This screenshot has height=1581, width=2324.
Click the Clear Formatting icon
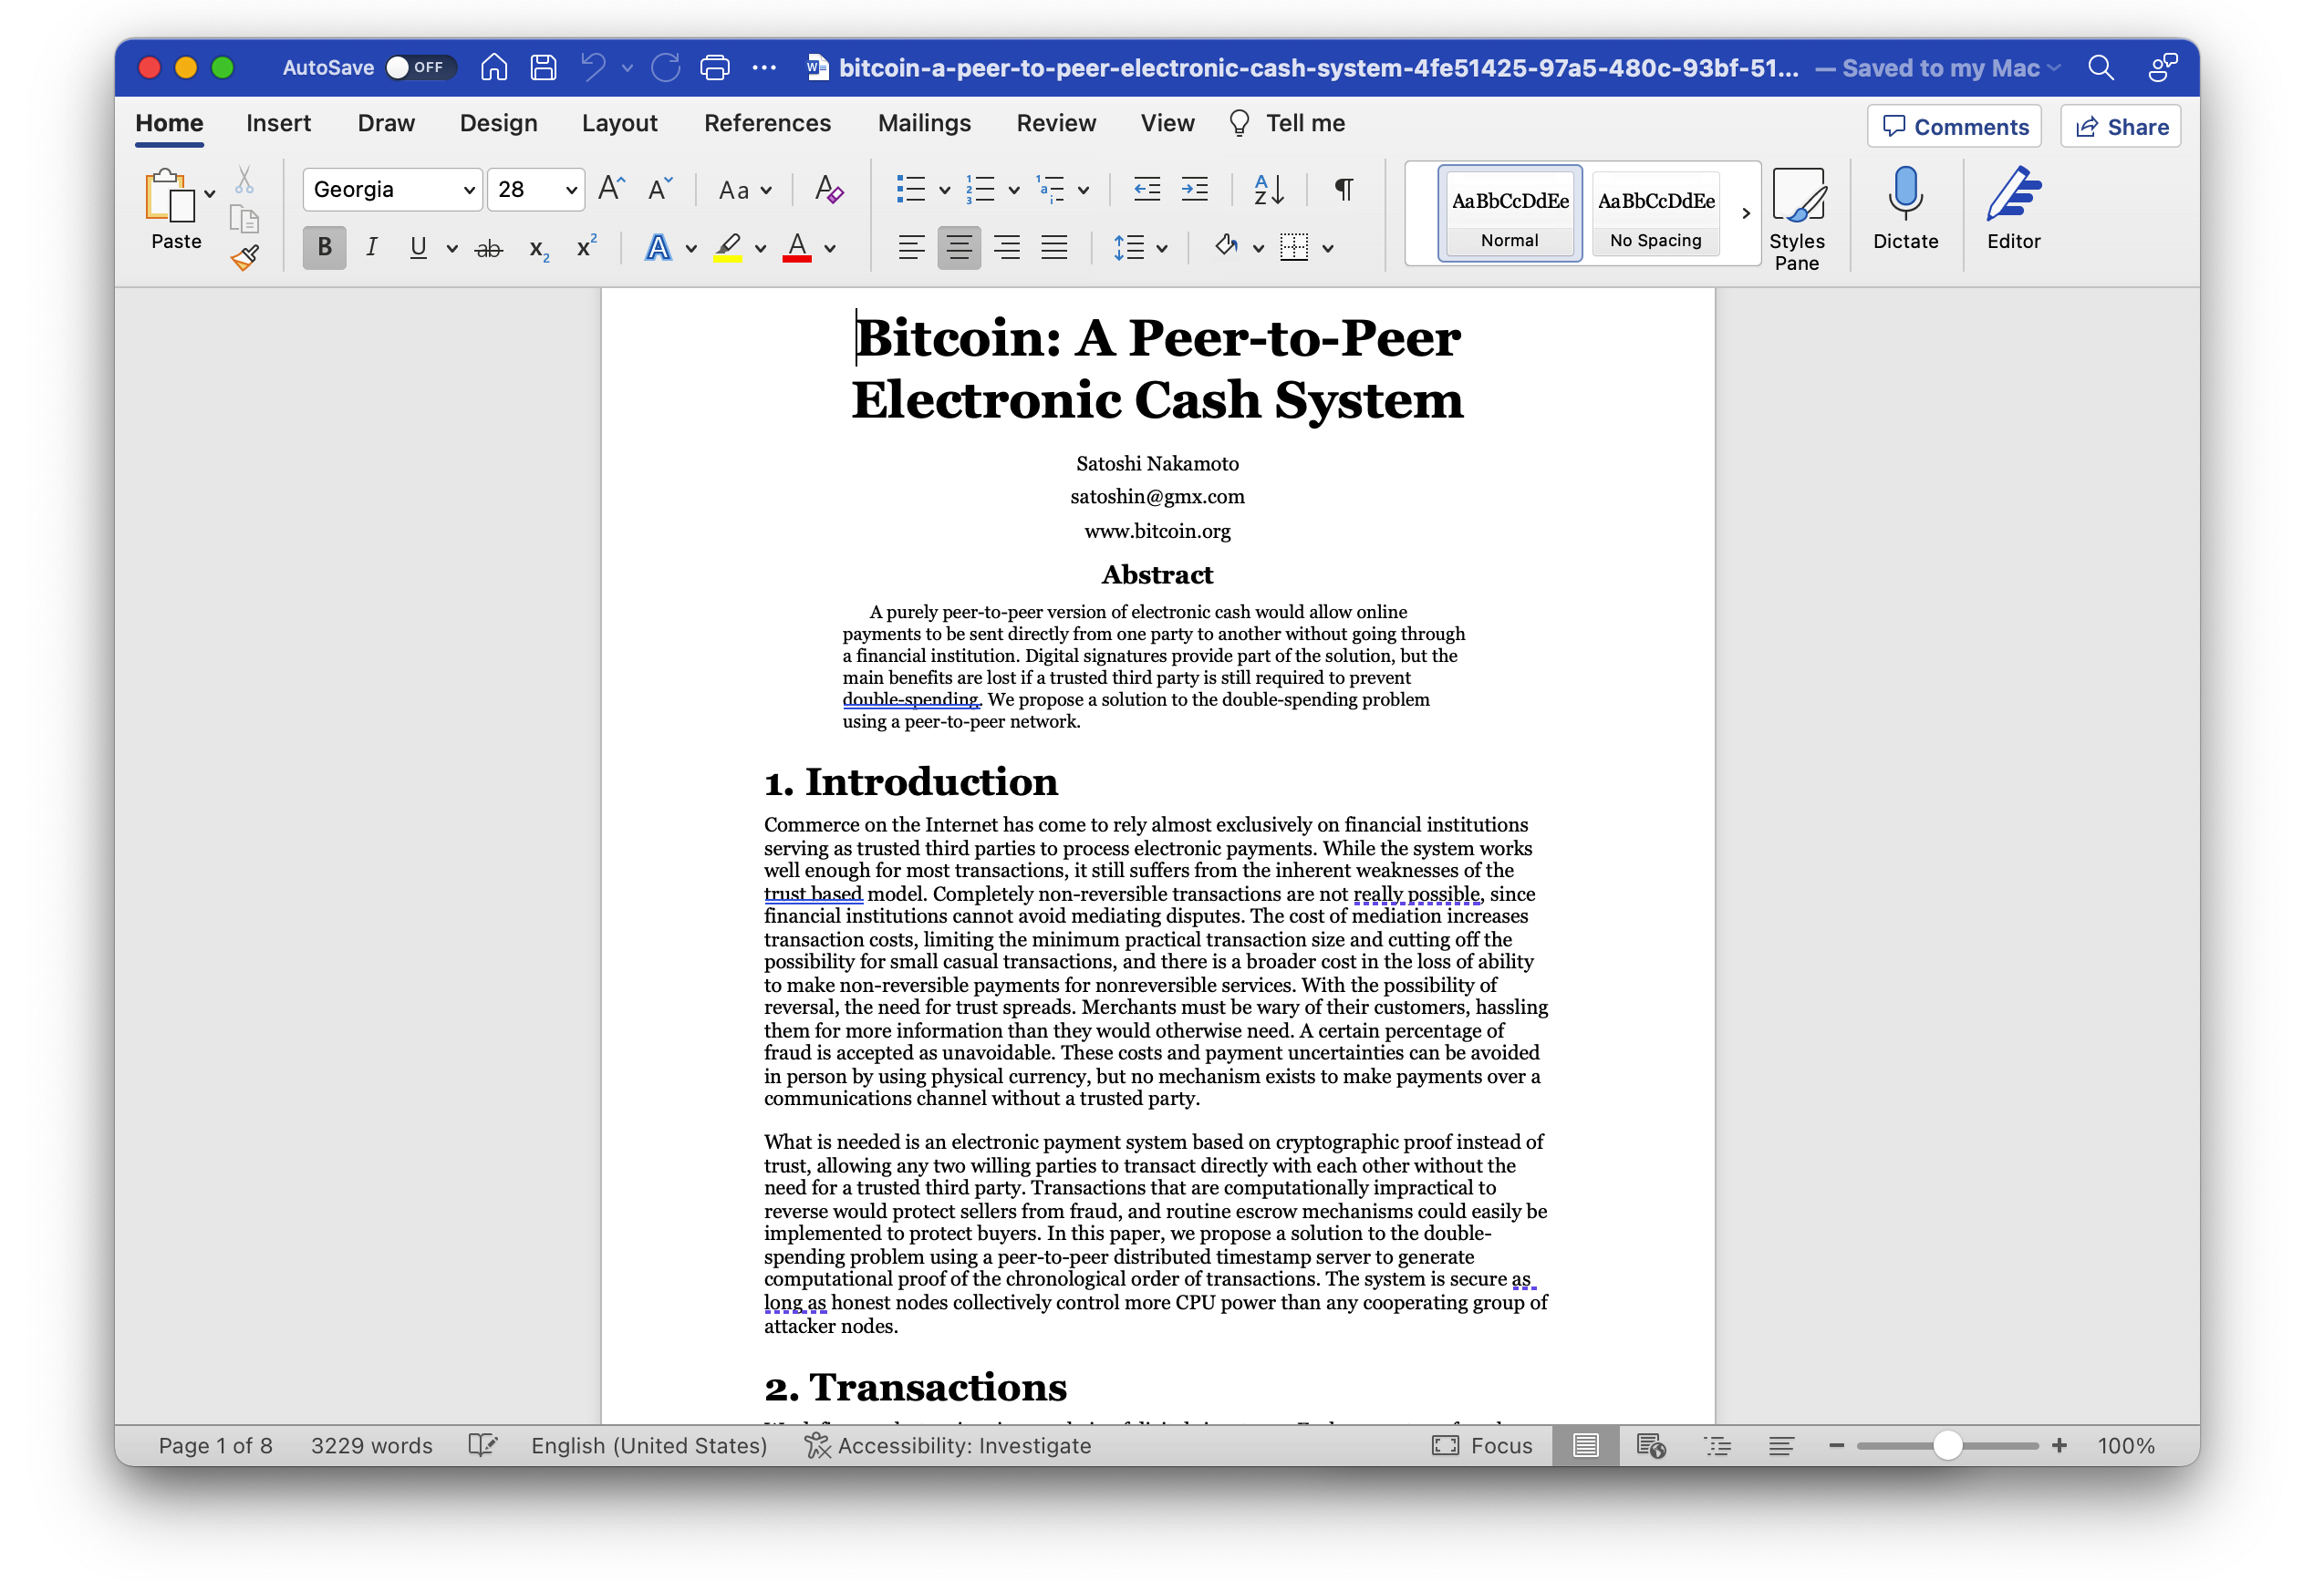tap(828, 189)
